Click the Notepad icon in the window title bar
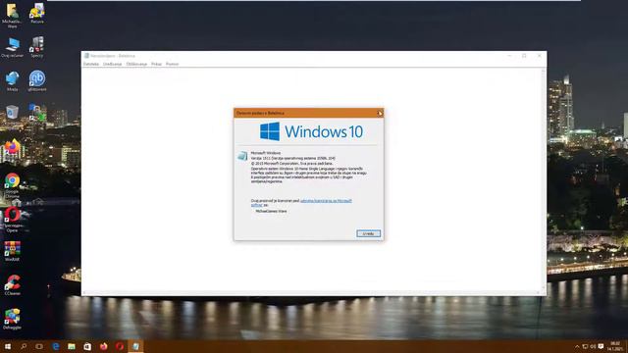 click(86, 56)
